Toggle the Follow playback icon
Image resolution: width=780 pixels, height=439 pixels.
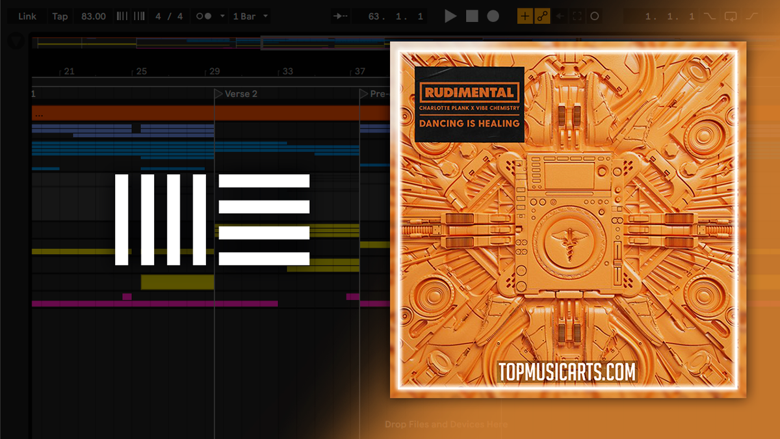pyautogui.click(x=340, y=16)
